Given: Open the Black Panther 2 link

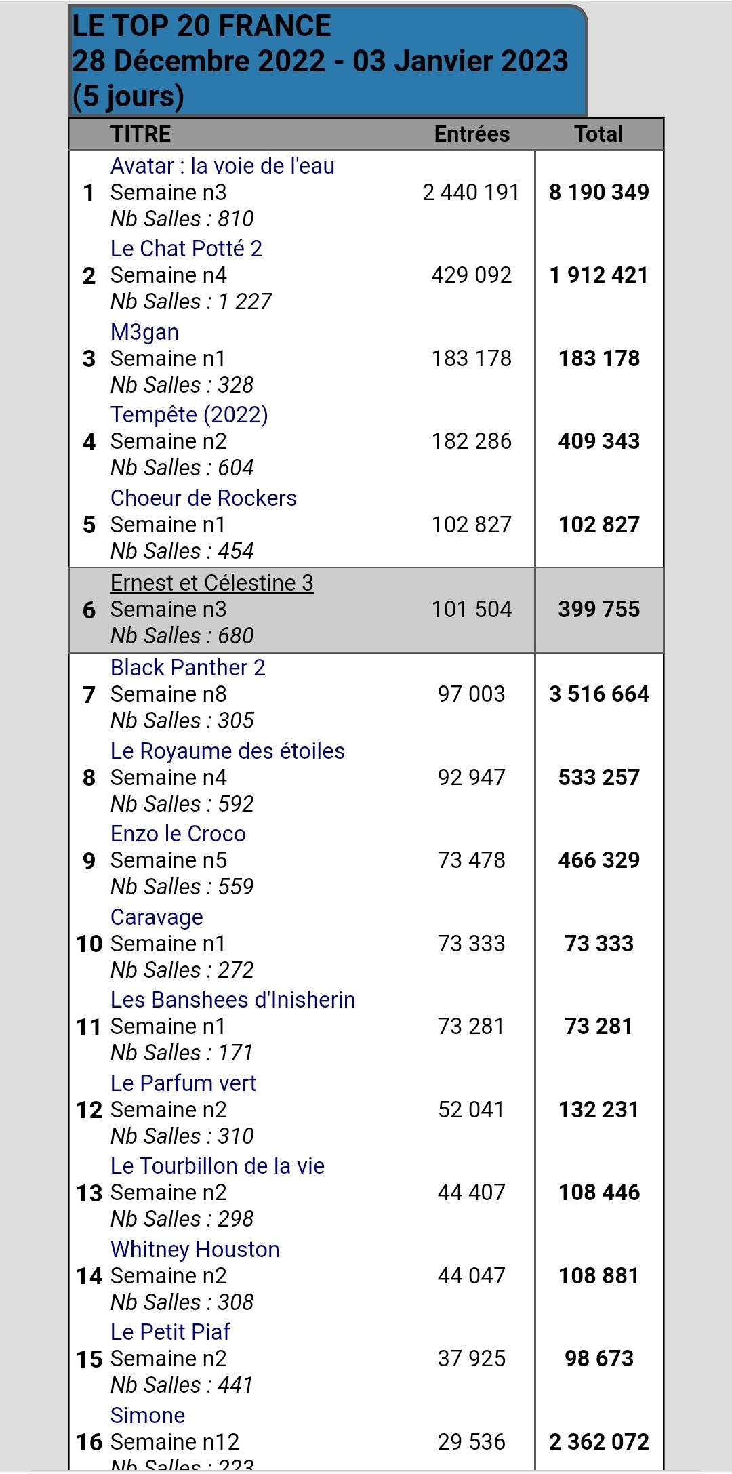Looking at the screenshot, I should pyautogui.click(x=188, y=668).
